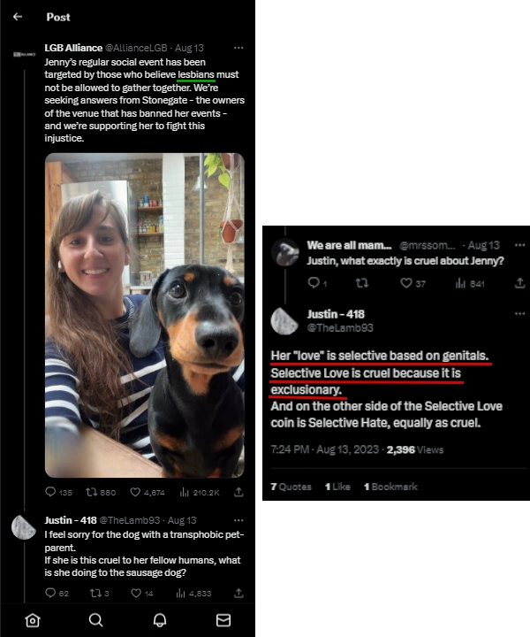
Task: Reply to LGB Alliance post with 135 comments
Action: point(58,493)
